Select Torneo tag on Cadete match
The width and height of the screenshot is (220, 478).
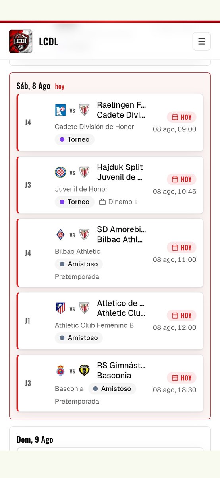point(75,139)
